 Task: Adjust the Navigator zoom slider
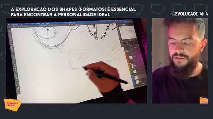tap(131, 40)
